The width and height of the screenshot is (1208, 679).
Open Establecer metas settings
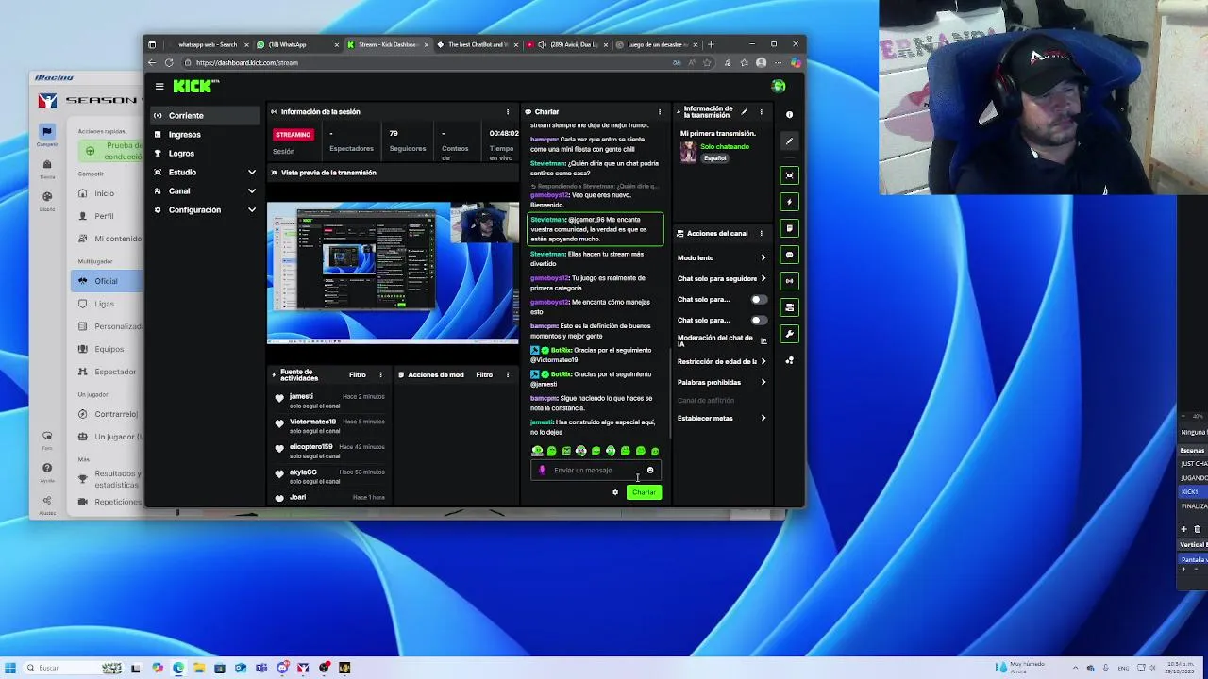pos(722,419)
